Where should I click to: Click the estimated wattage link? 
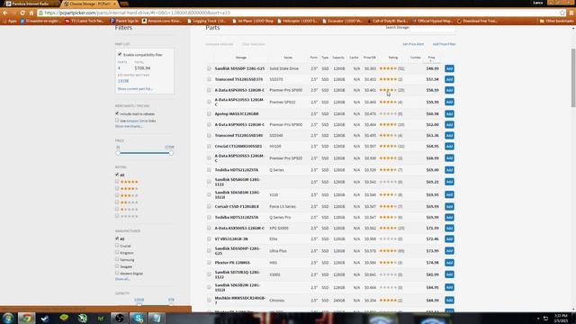tap(123, 81)
